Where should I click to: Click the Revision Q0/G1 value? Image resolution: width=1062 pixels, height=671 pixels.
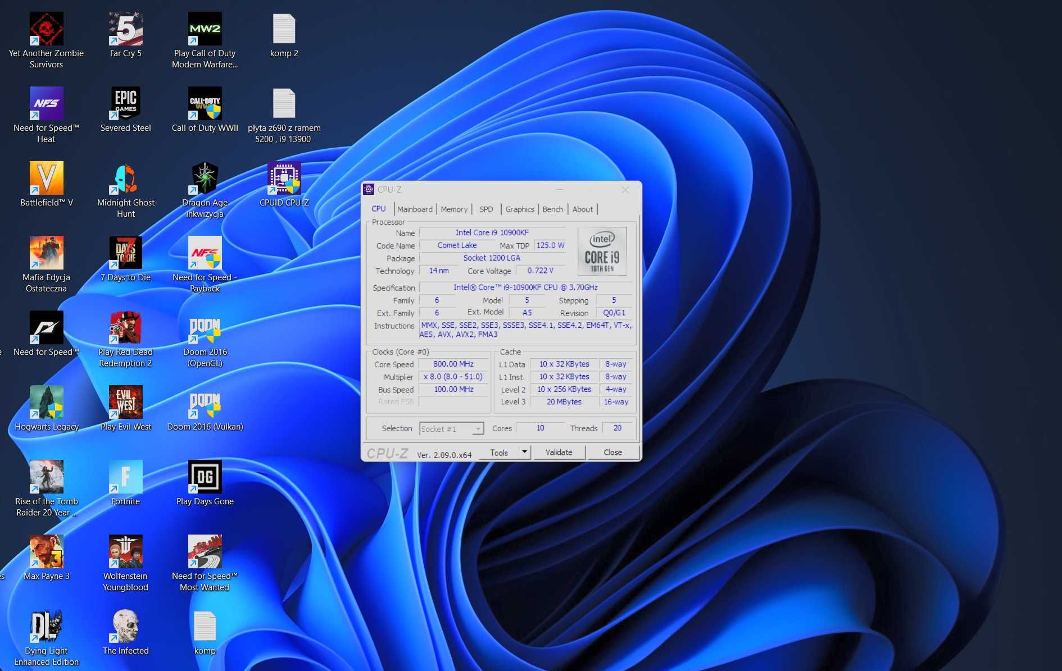(x=614, y=313)
